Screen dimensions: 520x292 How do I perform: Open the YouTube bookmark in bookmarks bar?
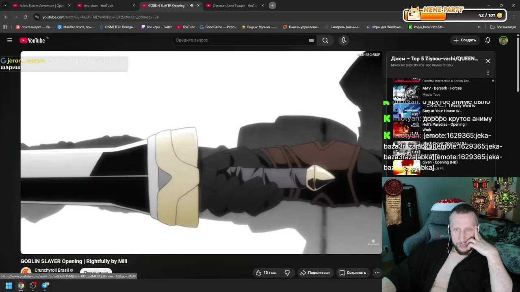(186, 27)
